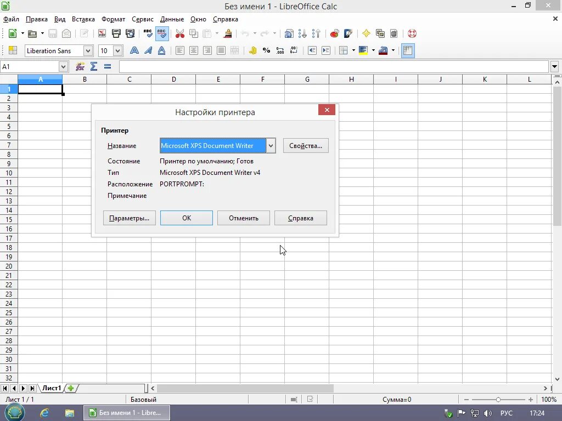562x421 pixels.
Task: Apply Currency number format
Action: click(252, 50)
